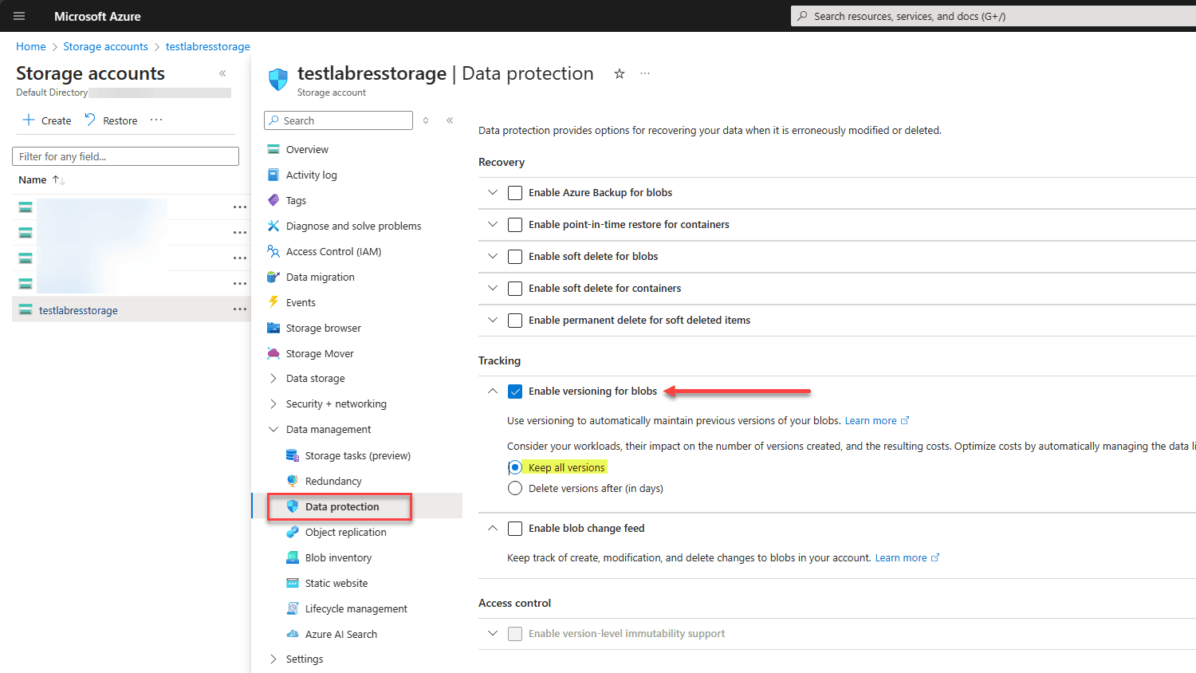Image resolution: width=1196 pixels, height=673 pixels.
Task: Click the Data migration icon
Action: [273, 277]
